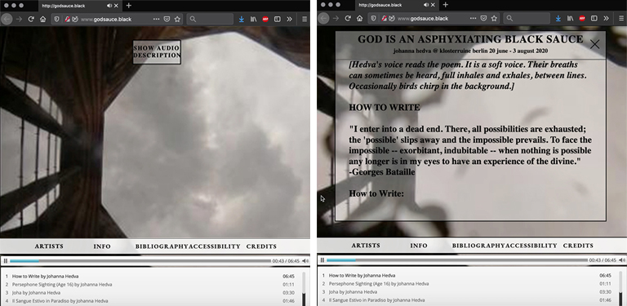Save to Pocket in left window

167,19
